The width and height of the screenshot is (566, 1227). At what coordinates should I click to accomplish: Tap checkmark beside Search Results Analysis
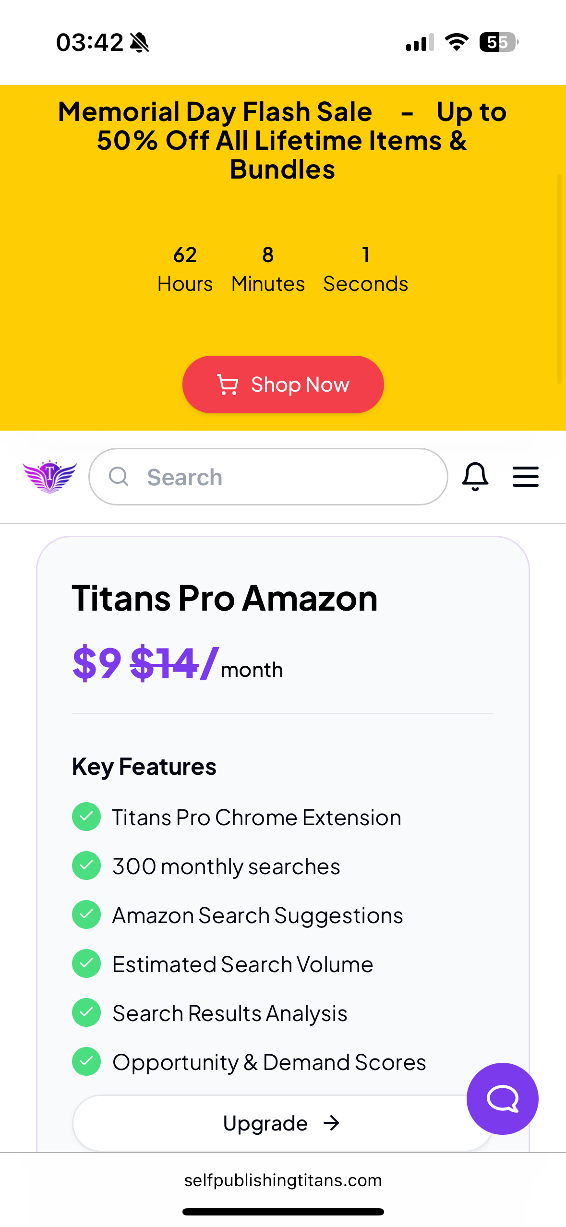(86, 1012)
